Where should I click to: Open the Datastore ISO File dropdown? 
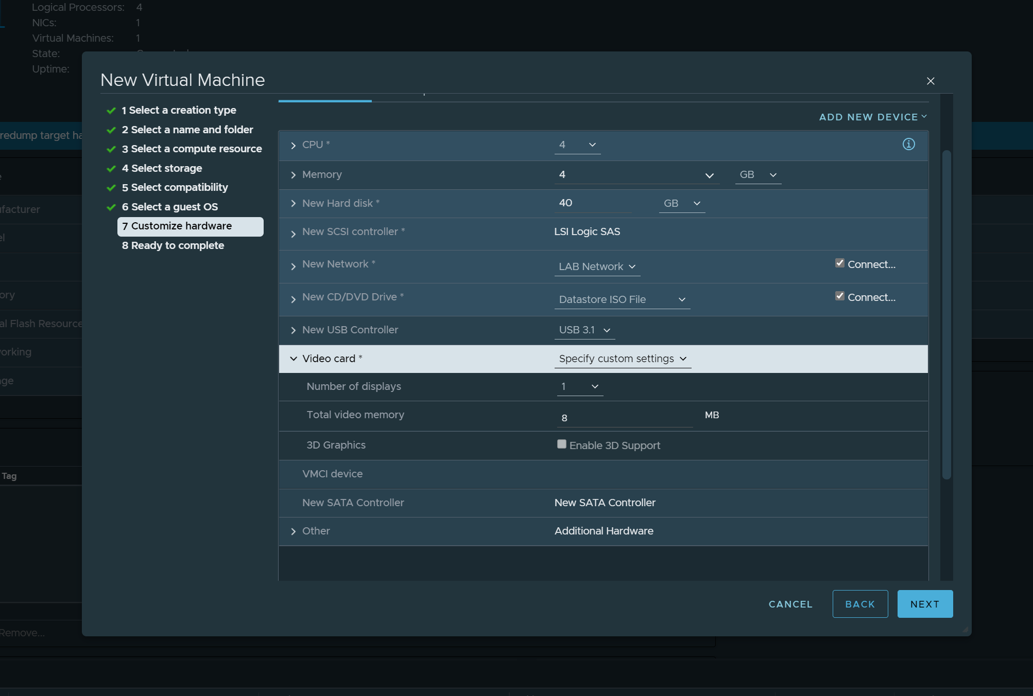point(622,299)
